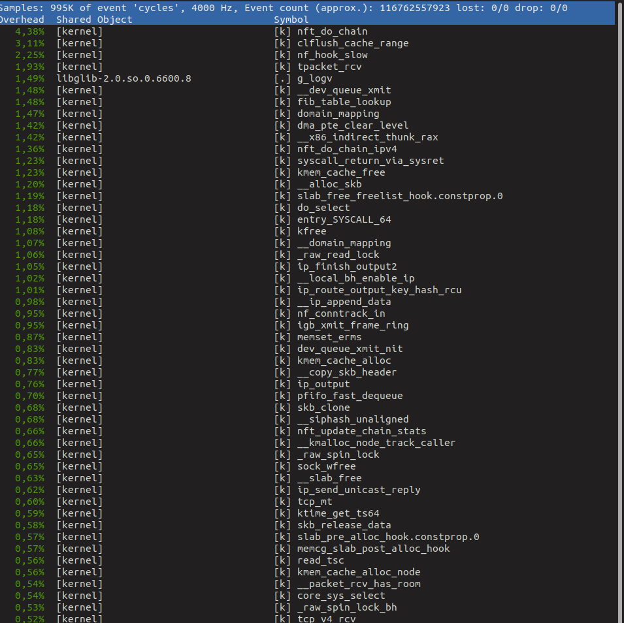Click the Shared Object column header
This screenshot has width=624, height=623.
point(94,20)
